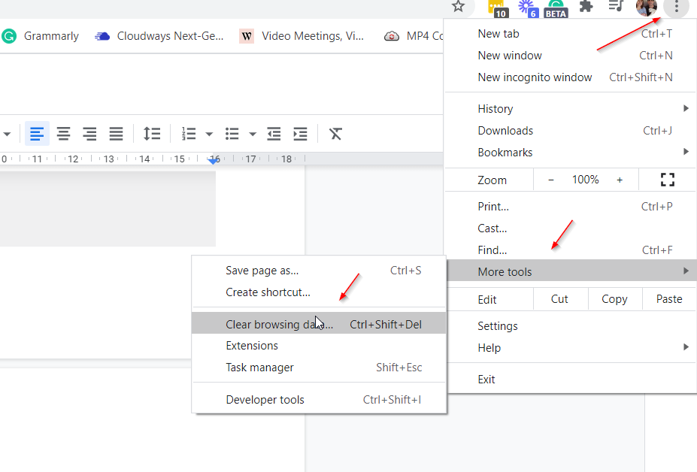The height and width of the screenshot is (472, 697).
Task: Click the Zoom label in menu
Action: (492, 180)
